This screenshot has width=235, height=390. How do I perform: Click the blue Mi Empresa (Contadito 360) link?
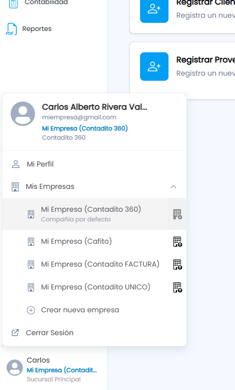[x=85, y=128]
